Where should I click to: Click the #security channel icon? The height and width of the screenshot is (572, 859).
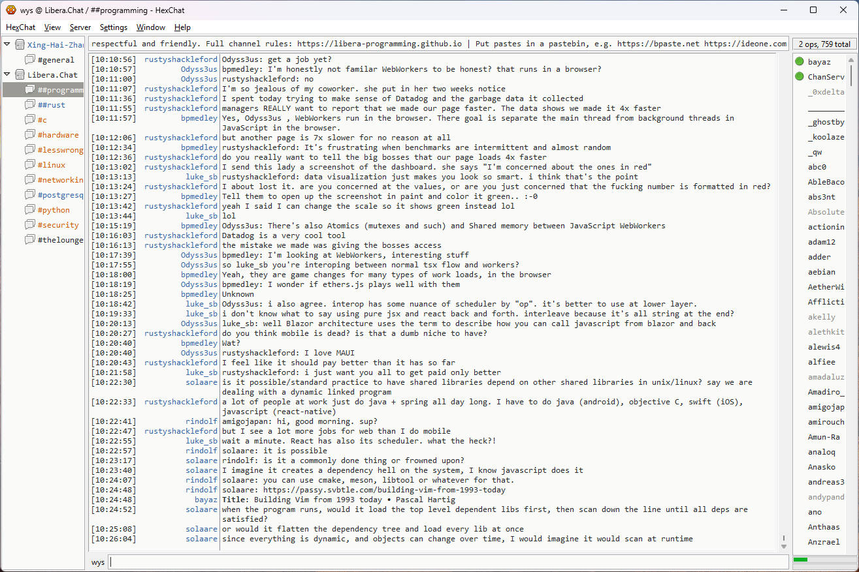tap(30, 225)
